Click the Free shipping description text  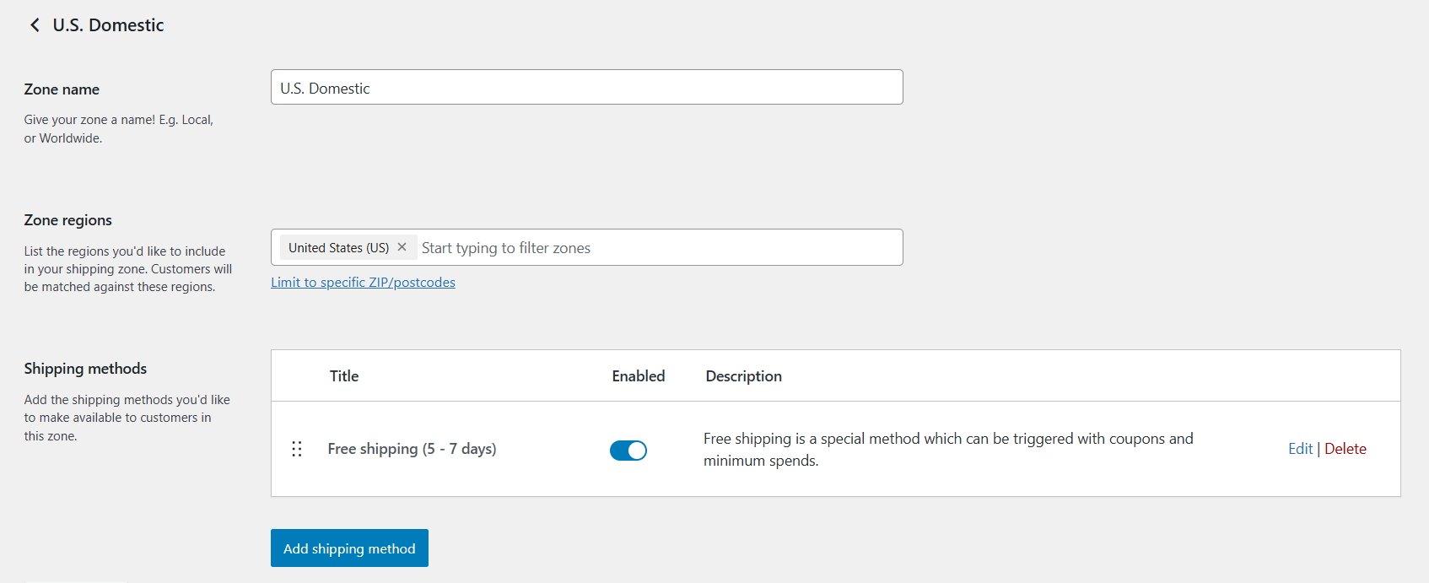click(x=947, y=449)
